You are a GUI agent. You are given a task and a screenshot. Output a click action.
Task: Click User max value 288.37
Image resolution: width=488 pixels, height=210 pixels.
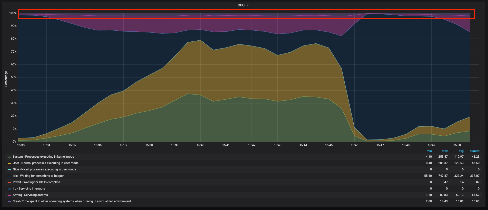coord(443,163)
